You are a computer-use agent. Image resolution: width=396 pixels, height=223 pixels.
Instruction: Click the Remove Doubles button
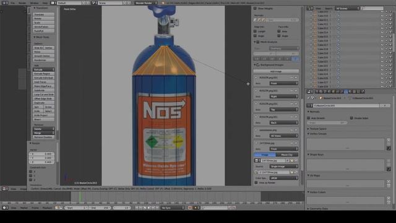(44, 137)
